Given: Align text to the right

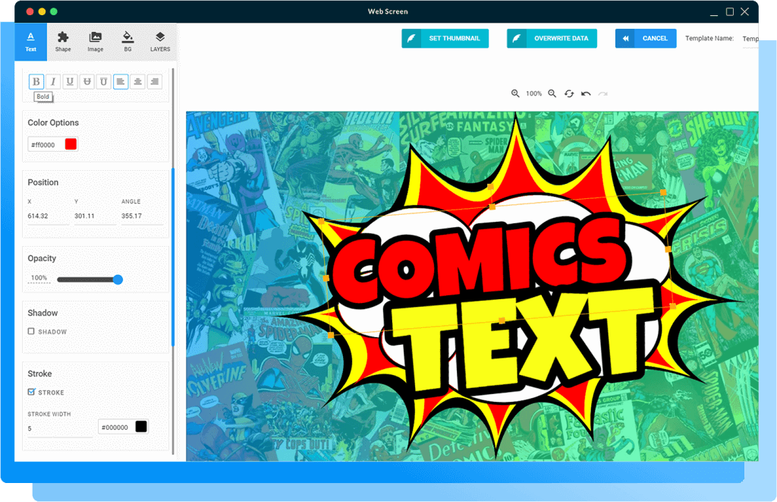Looking at the screenshot, I should coord(154,81).
